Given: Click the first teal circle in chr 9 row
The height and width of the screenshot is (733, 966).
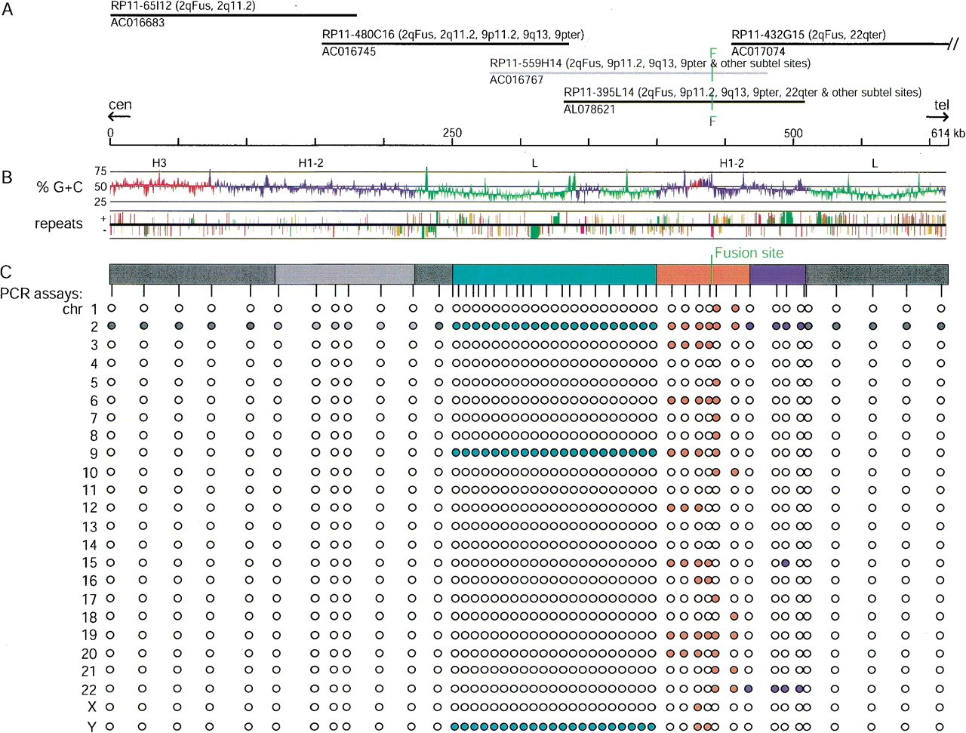Looking at the screenshot, I should (x=457, y=453).
